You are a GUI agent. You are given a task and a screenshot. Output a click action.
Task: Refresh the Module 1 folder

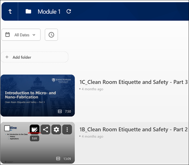(x=69, y=11)
